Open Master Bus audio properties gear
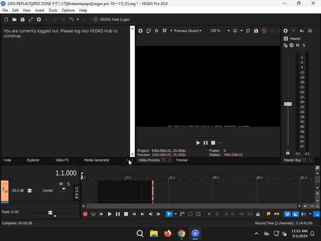321x241 pixels. (x=286, y=31)
